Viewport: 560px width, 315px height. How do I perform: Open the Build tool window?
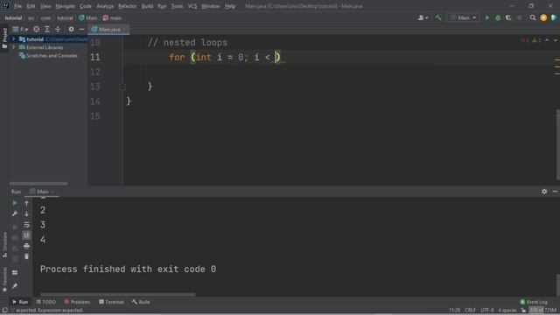tap(141, 302)
